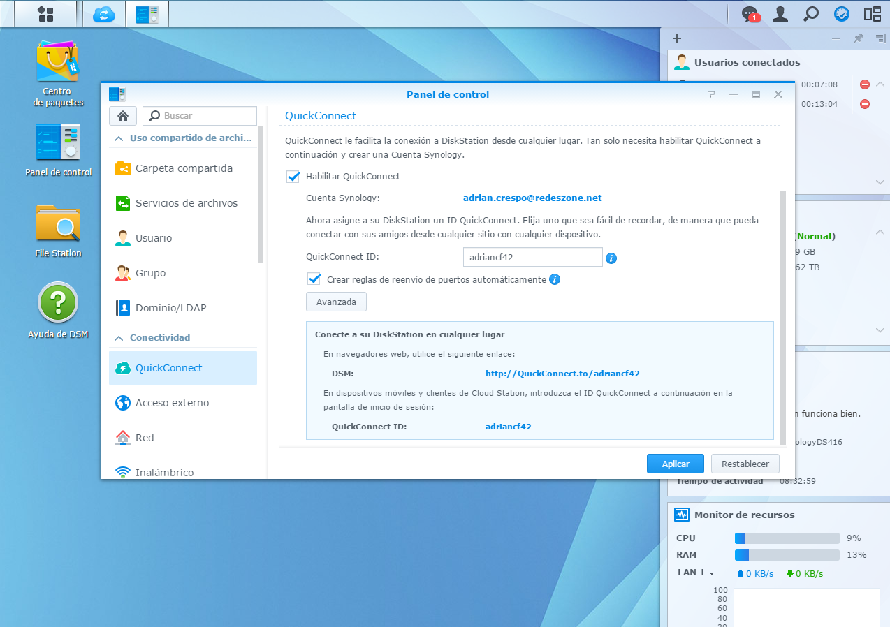Click the QuickConnect ID text field
This screenshot has height=627, width=890.
(x=533, y=257)
